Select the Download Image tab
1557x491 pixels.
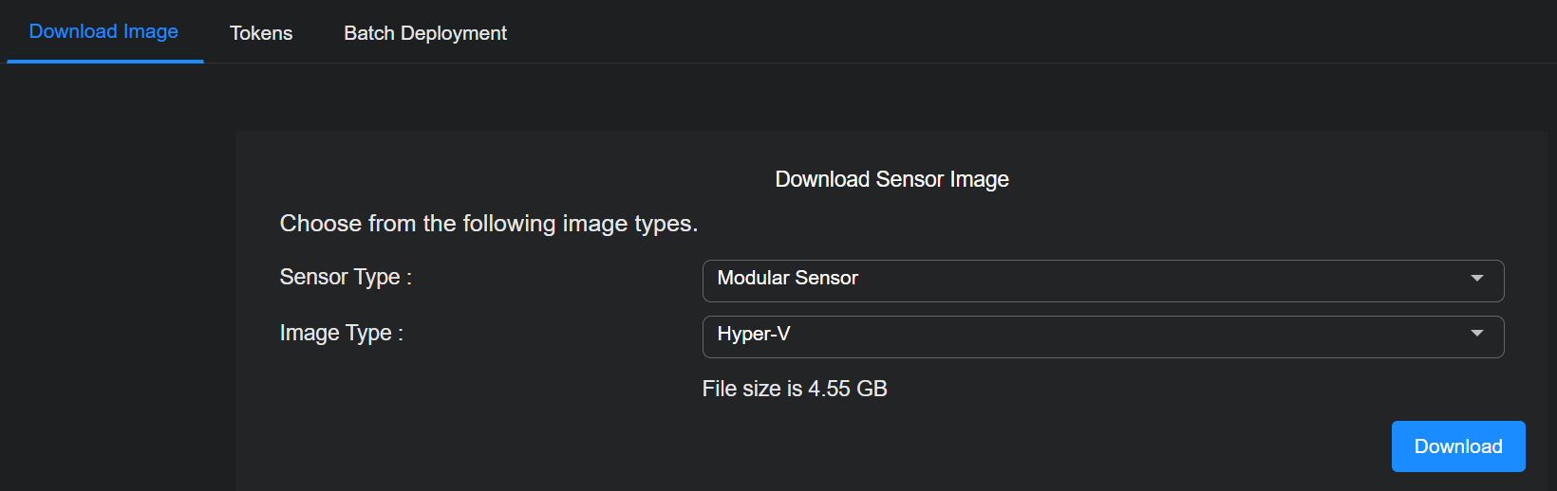tap(103, 31)
